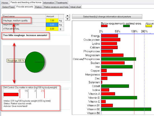Click the Roughage 100 % label
Image resolution: width=154 pixels, height=116 pixels.
pos(16,61)
